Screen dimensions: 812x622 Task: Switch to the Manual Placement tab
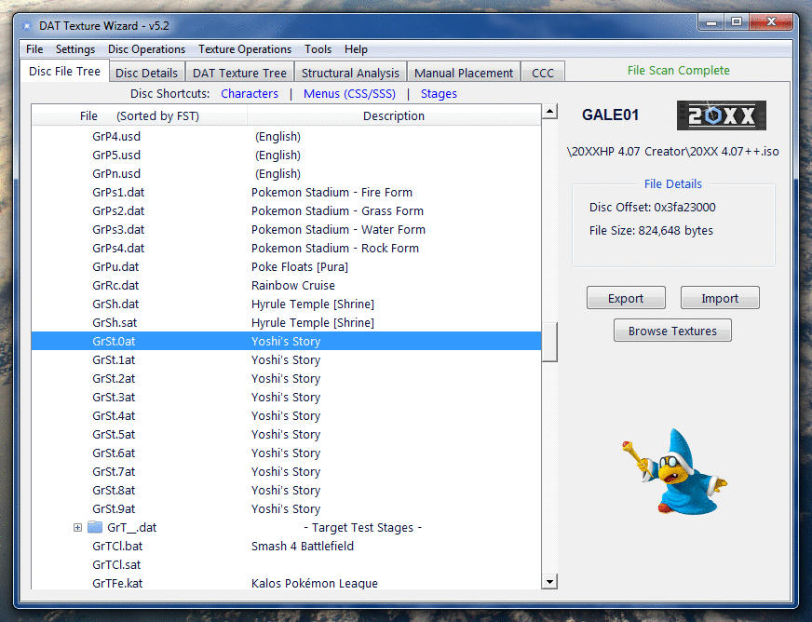click(x=464, y=73)
